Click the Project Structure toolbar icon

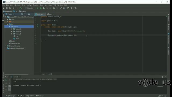coord(64,8)
